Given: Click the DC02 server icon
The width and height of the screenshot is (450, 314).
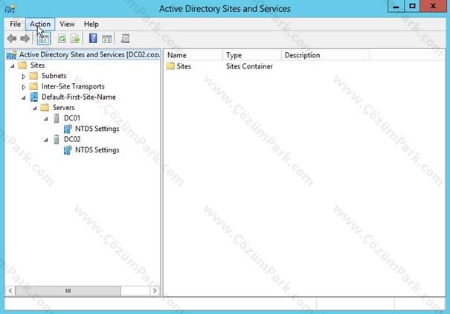Looking at the screenshot, I should [x=57, y=139].
